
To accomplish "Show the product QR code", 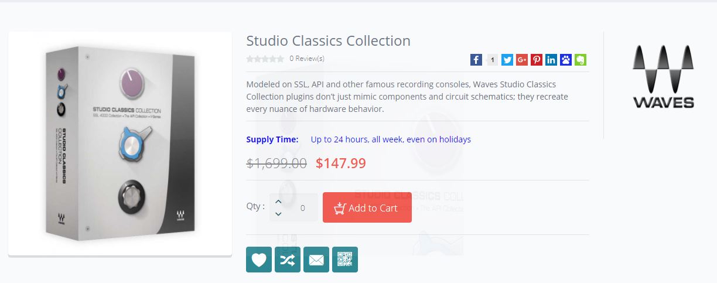I will (x=345, y=260).
